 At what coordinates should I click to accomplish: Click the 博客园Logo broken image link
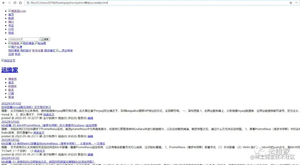click(x=17, y=11)
